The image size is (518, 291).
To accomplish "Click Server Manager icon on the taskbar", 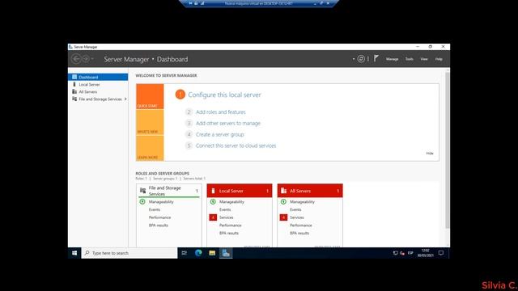I will tap(226, 253).
